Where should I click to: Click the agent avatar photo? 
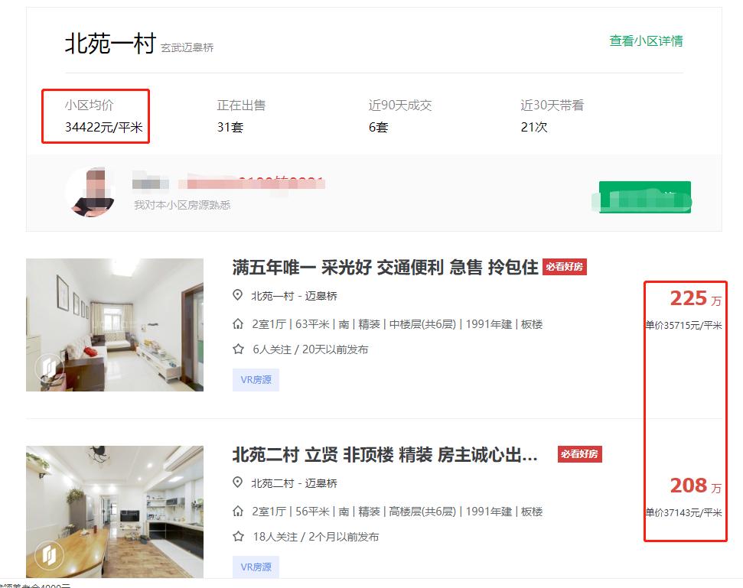91,193
